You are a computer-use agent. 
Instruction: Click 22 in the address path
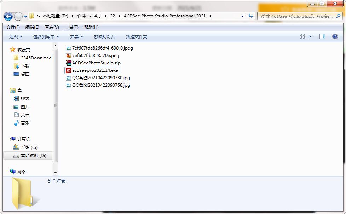113,16
